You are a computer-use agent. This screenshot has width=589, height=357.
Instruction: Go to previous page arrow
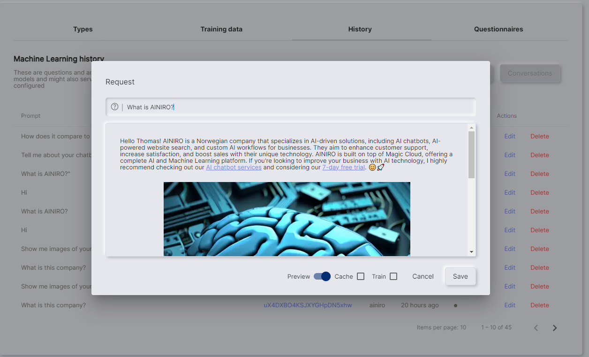pos(536,328)
